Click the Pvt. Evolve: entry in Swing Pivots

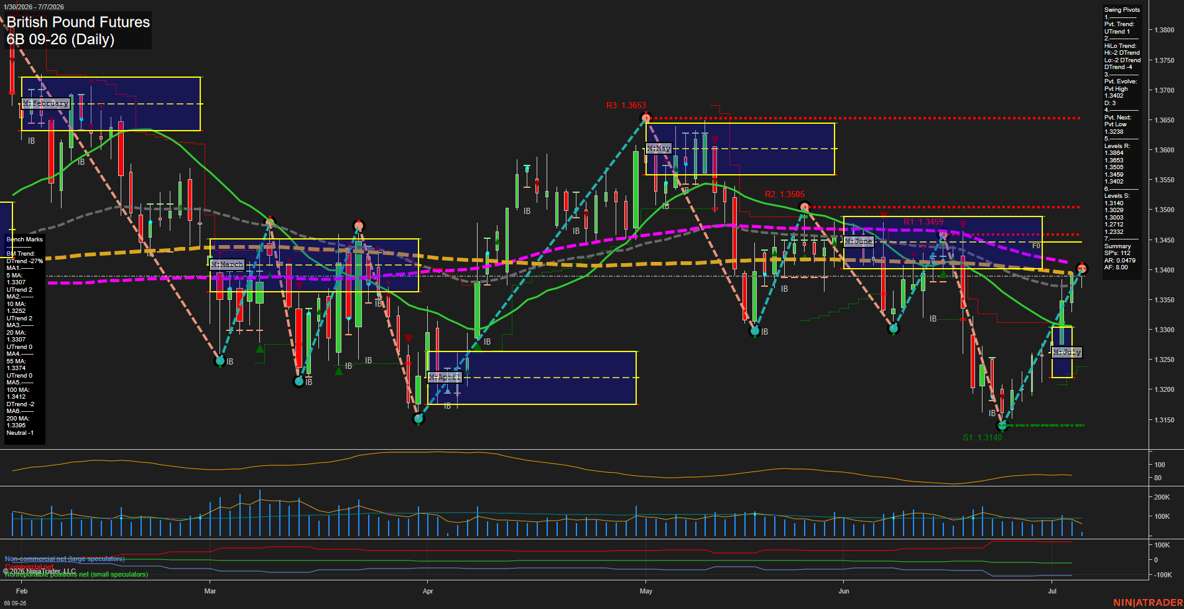(x=1120, y=81)
